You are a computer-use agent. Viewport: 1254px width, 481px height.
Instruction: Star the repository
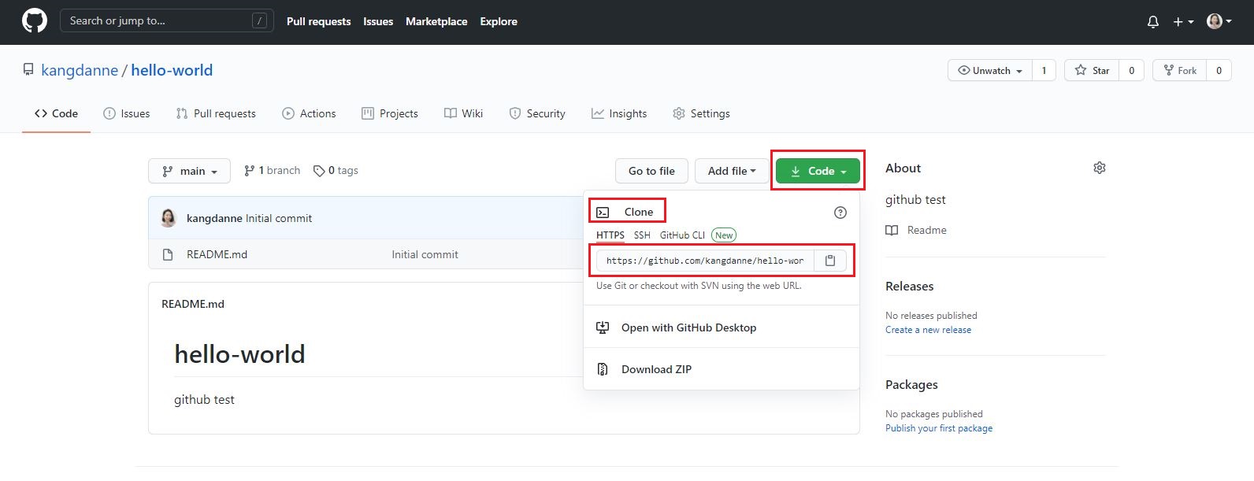1092,70
